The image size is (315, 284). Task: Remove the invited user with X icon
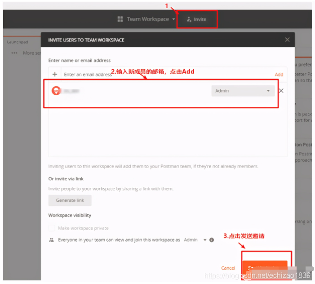(281, 91)
